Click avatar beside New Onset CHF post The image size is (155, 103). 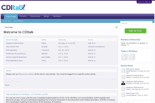123,95
